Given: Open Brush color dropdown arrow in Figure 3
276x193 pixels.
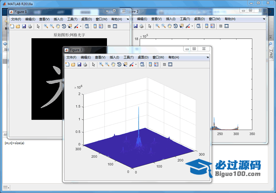Looking at the screenshot, I should click(x=136, y=64).
